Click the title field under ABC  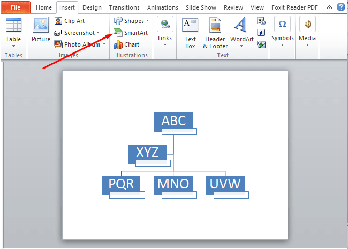coord(179,131)
